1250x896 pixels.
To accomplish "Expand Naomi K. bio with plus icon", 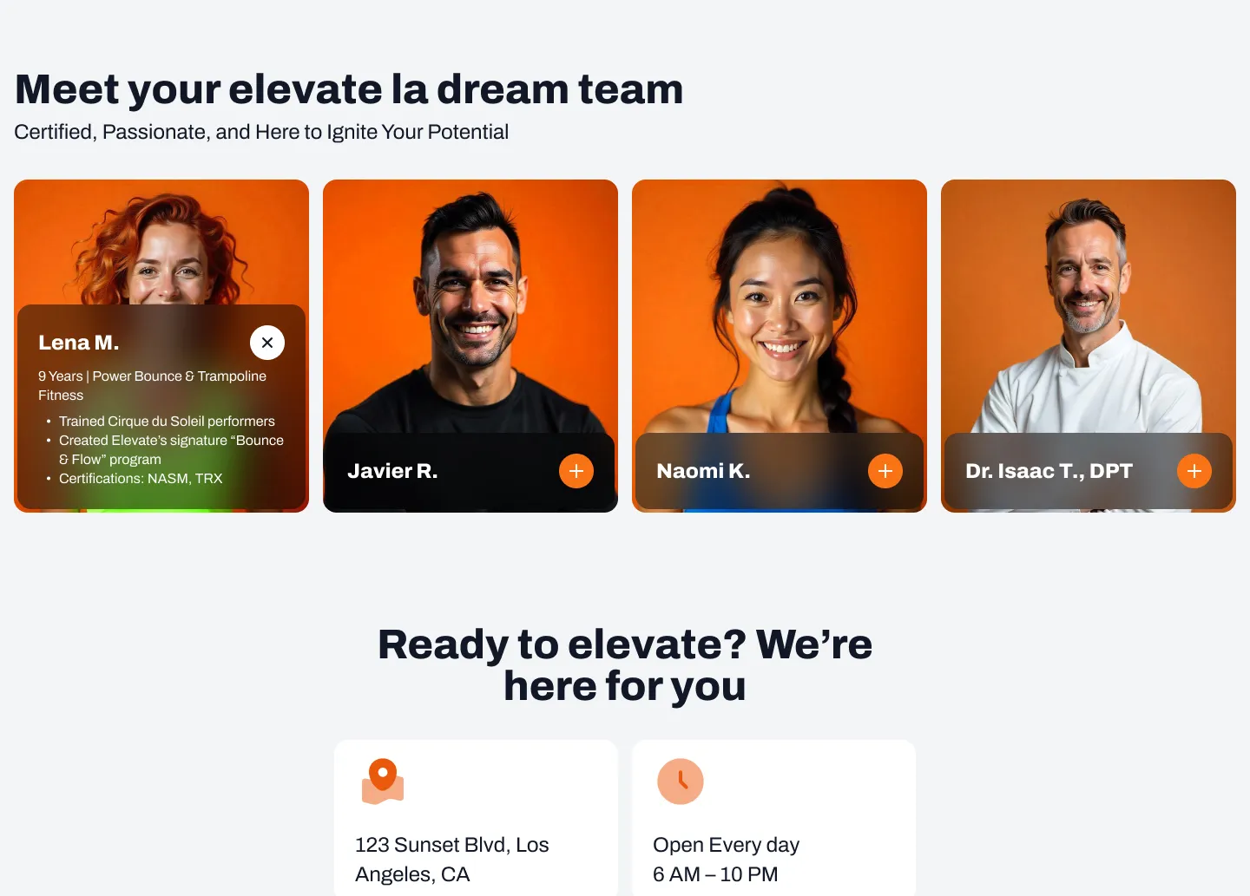I will (x=885, y=471).
